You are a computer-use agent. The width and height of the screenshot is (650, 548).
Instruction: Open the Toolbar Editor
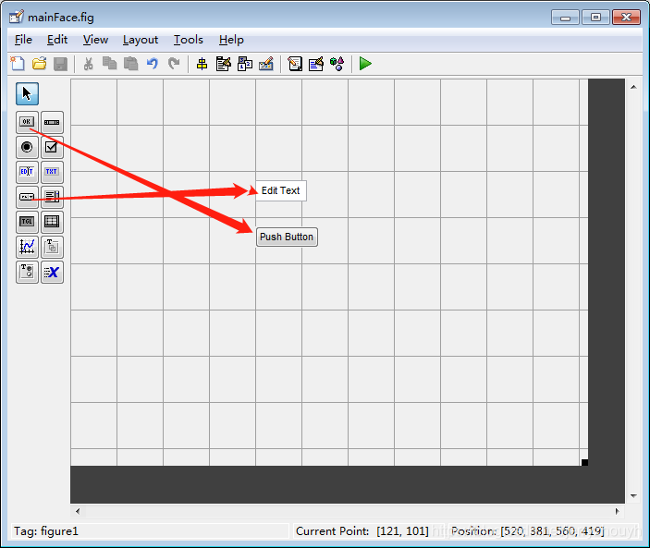[x=266, y=64]
